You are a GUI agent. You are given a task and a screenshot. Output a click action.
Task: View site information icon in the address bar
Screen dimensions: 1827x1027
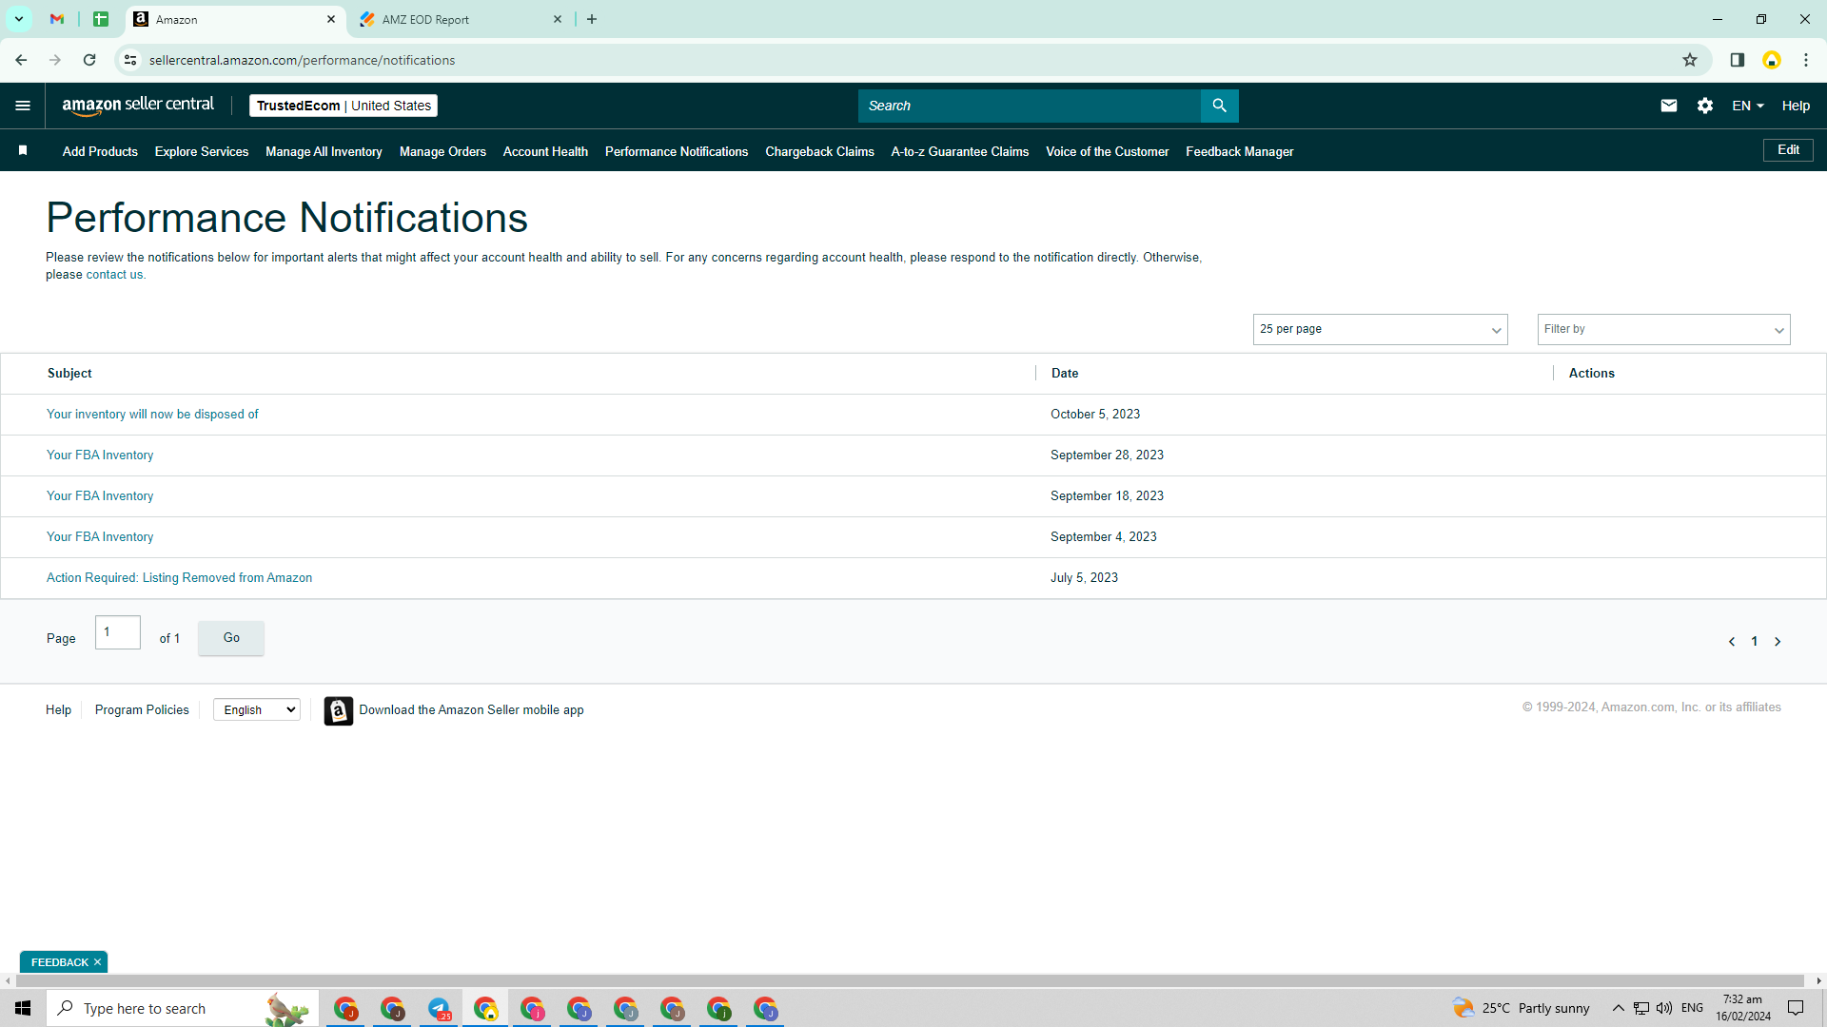click(130, 60)
